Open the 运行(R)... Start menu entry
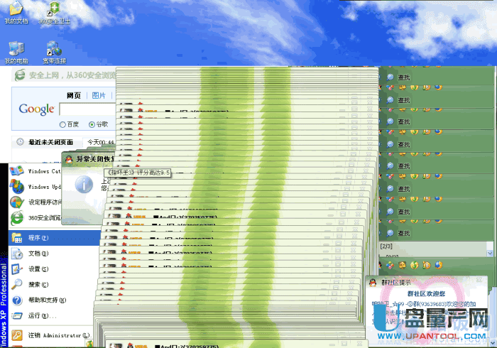 pos(51,315)
